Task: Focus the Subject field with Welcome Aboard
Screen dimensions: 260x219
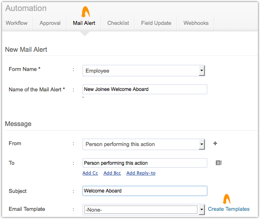Action: (145, 191)
